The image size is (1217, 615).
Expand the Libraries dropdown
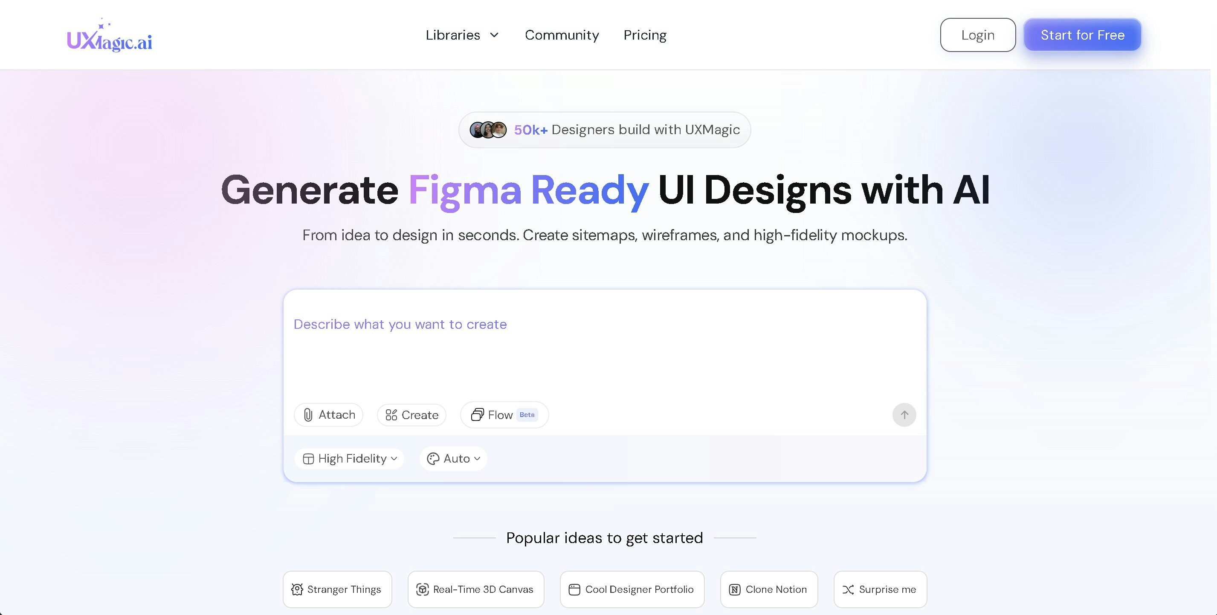click(x=462, y=35)
